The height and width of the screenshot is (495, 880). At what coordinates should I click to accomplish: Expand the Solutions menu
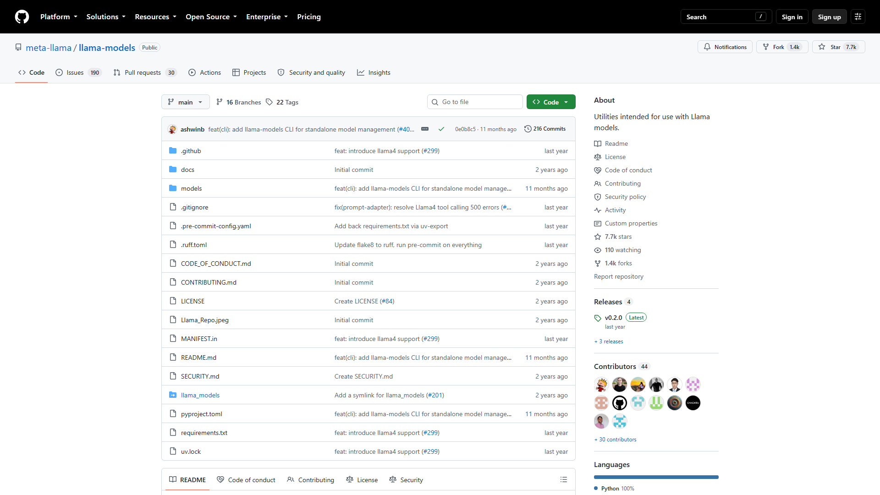(x=106, y=17)
